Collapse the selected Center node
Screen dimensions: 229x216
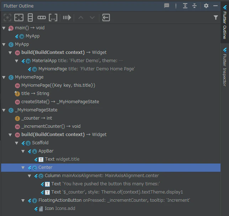[23, 167]
